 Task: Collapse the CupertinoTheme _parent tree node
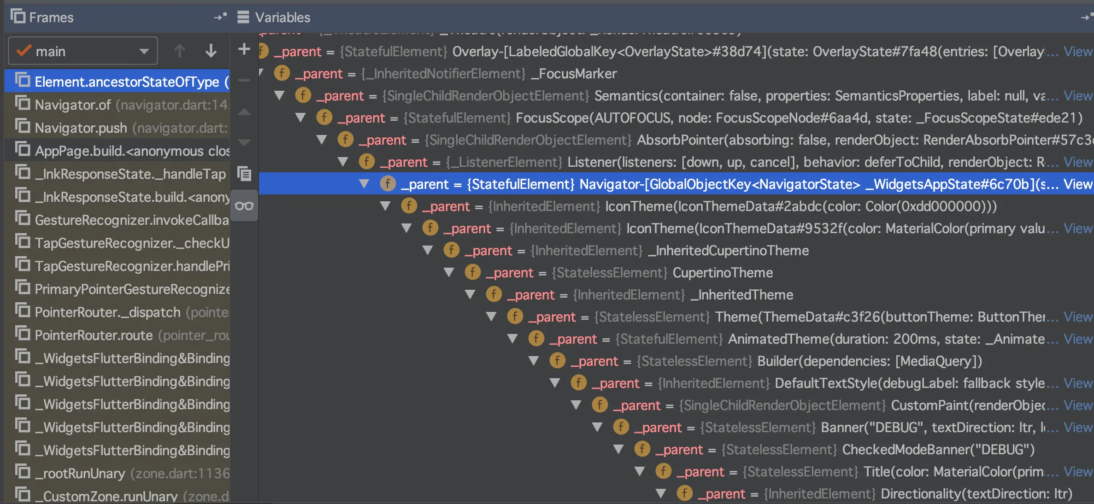point(449,273)
